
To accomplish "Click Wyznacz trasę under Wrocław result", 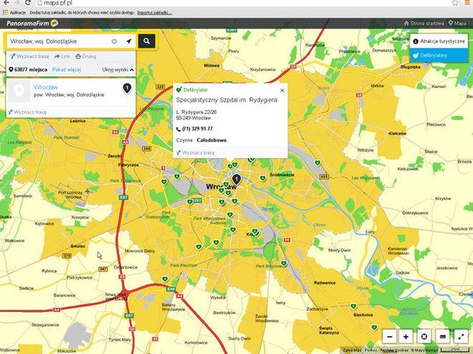I will point(27,112).
